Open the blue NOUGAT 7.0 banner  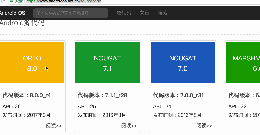183,62
